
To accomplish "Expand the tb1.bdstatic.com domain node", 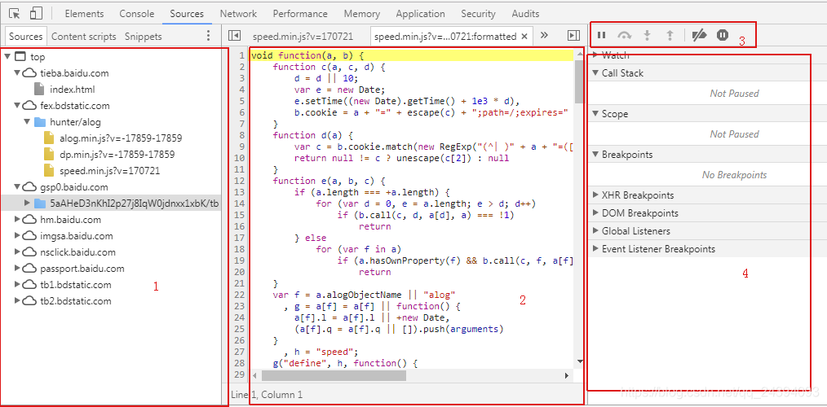I will pyautogui.click(x=17, y=285).
